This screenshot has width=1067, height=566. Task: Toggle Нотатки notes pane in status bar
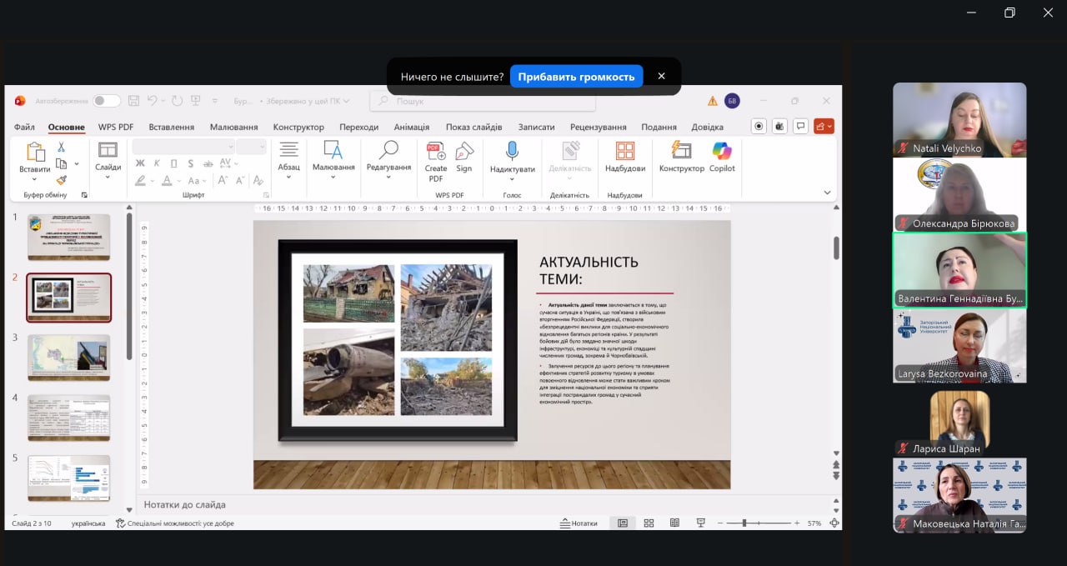click(578, 523)
